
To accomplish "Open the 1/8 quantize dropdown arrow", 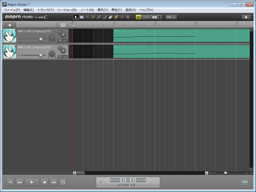I will click(160, 17).
